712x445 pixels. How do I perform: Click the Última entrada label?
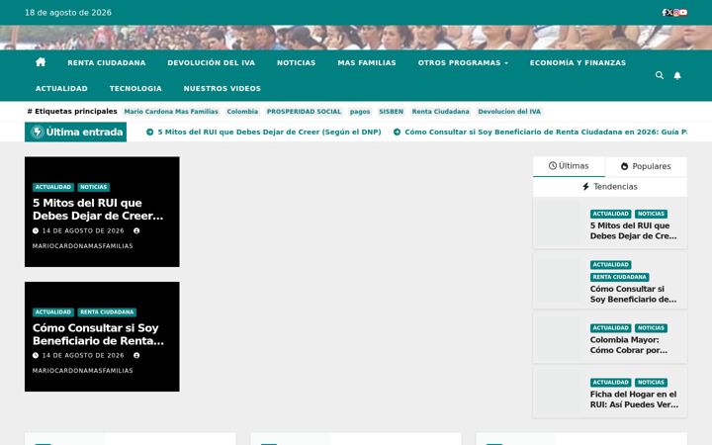75,133
